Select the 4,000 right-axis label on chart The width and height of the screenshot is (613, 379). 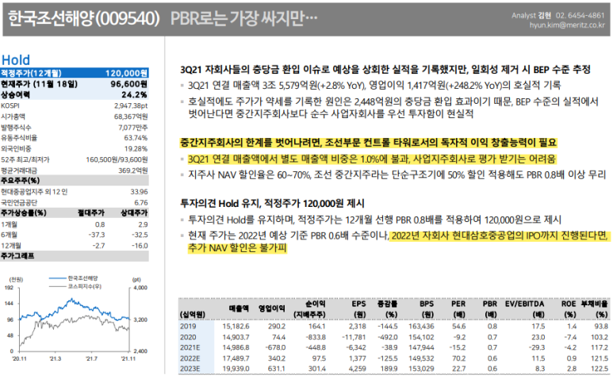pos(140,288)
